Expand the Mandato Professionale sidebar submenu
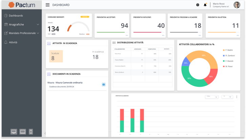 pyautogui.click(x=38, y=33)
